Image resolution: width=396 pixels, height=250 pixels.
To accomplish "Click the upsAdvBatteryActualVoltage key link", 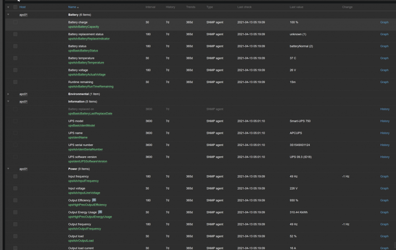I will point(87,74).
